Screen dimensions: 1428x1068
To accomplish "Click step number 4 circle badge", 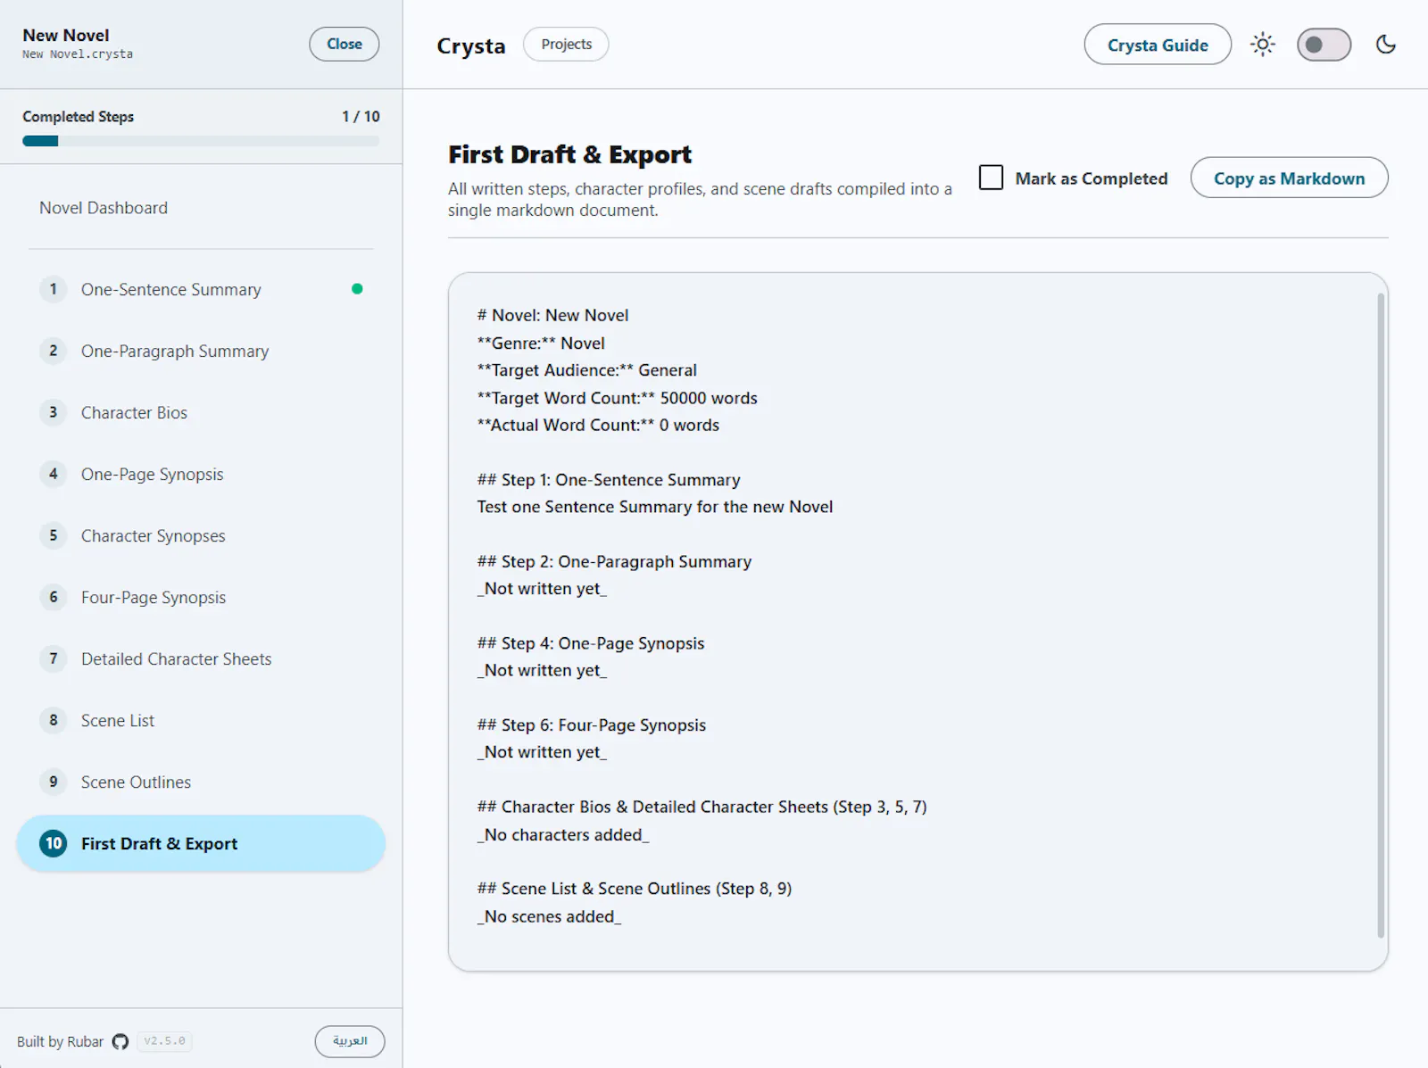I will (54, 474).
